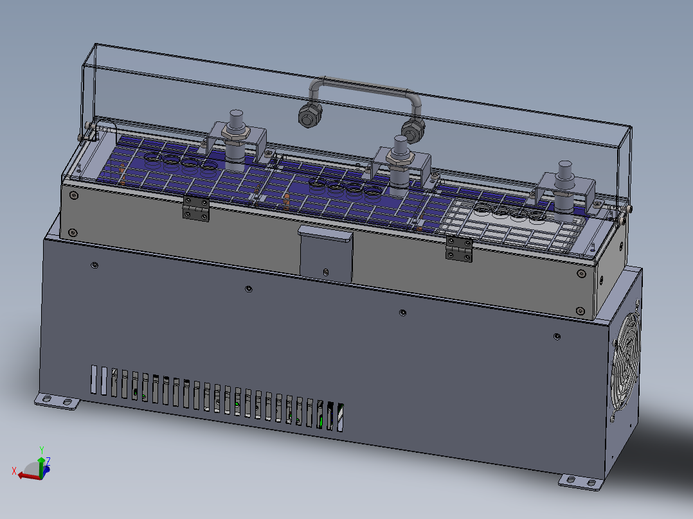693x519 pixels.
Task: Select the right hinge on the upper housing
Action: 459,248
